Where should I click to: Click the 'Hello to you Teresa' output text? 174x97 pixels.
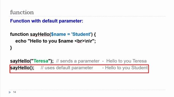pos(126,61)
